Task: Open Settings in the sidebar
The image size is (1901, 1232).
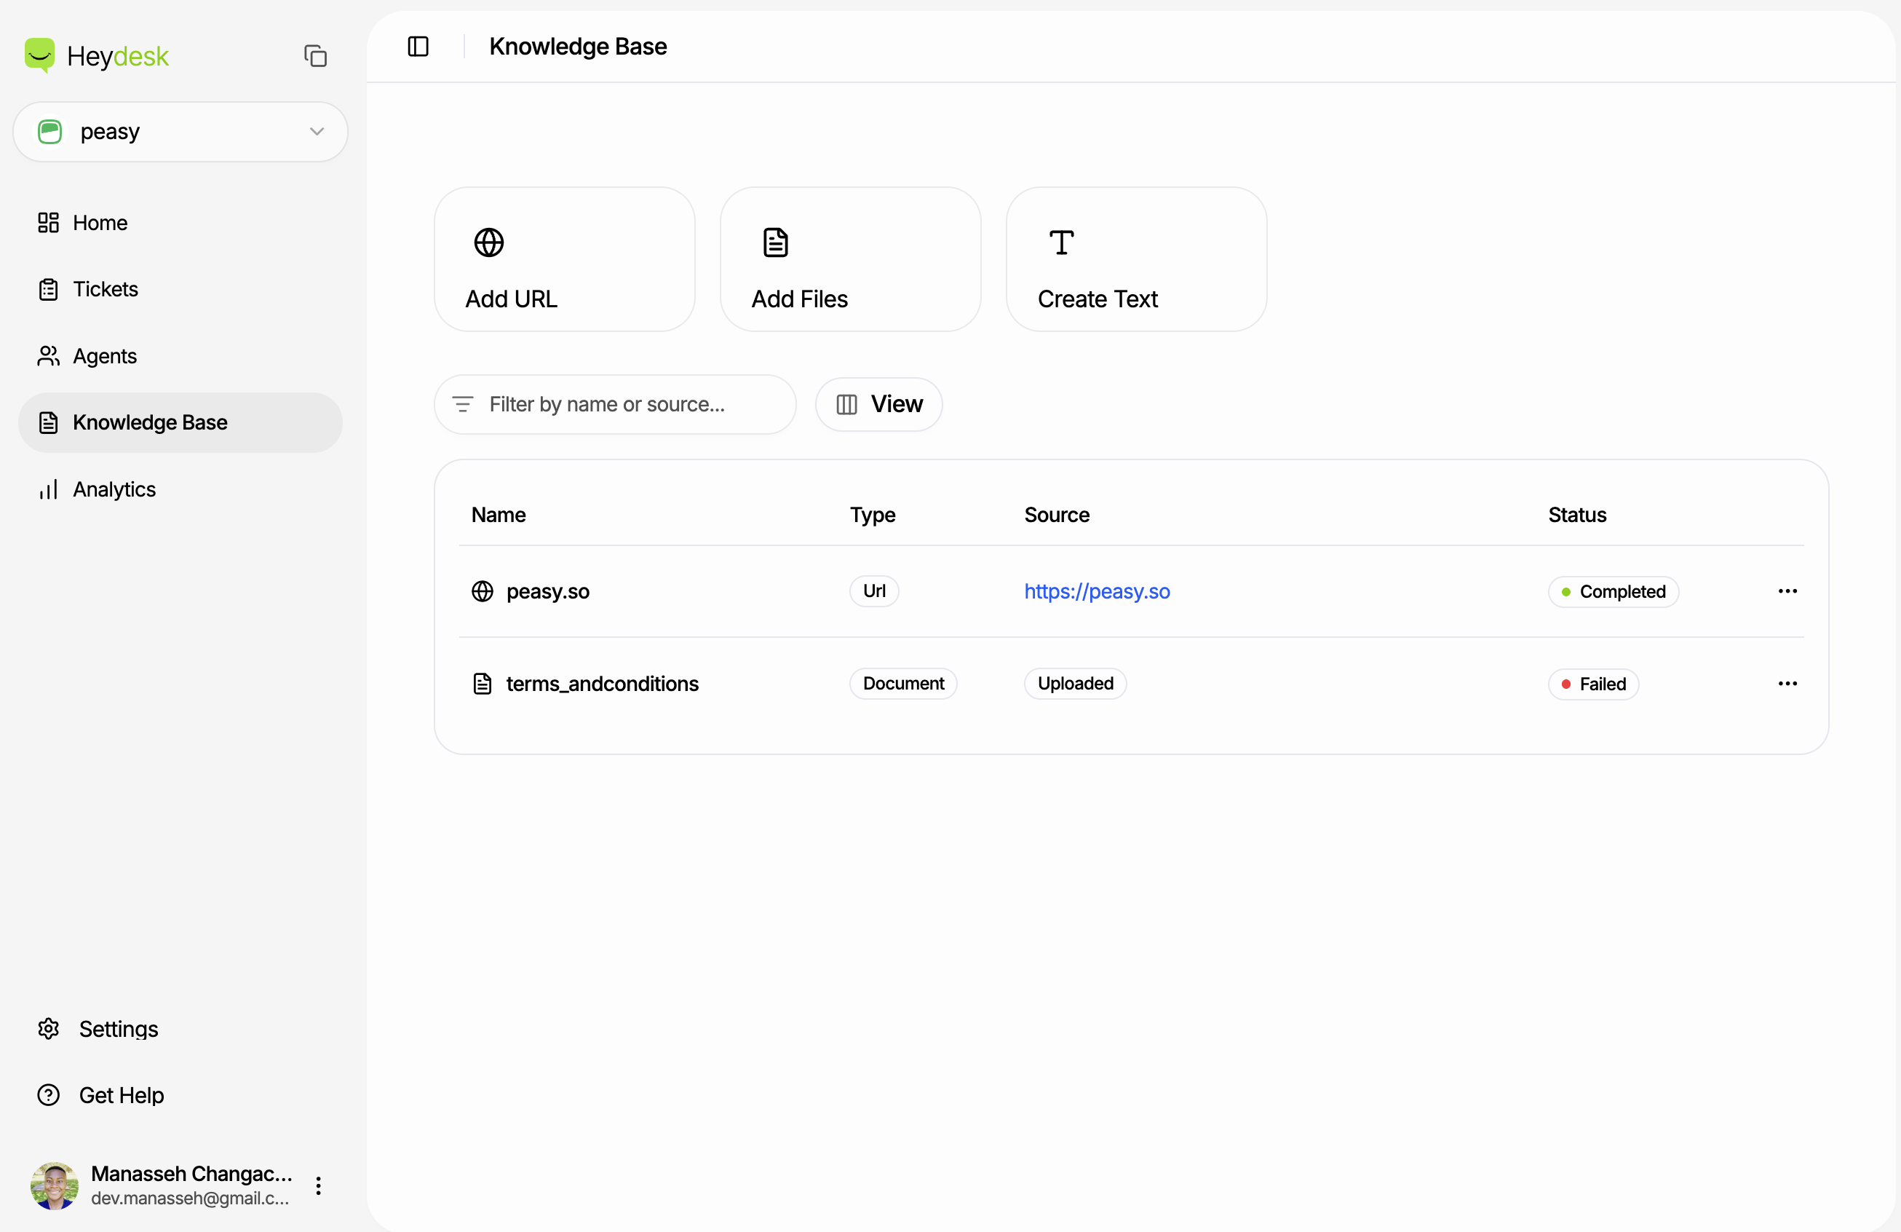Action: (x=118, y=1029)
